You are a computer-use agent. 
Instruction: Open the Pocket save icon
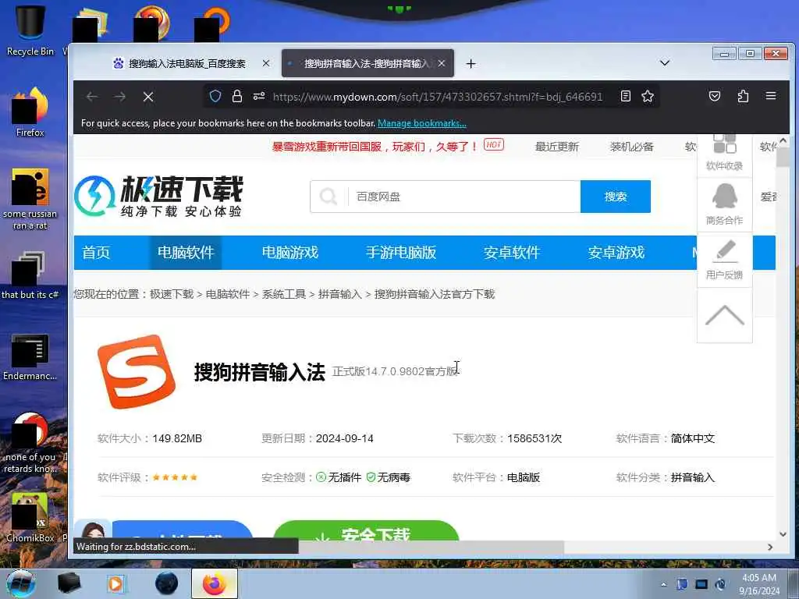(715, 96)
